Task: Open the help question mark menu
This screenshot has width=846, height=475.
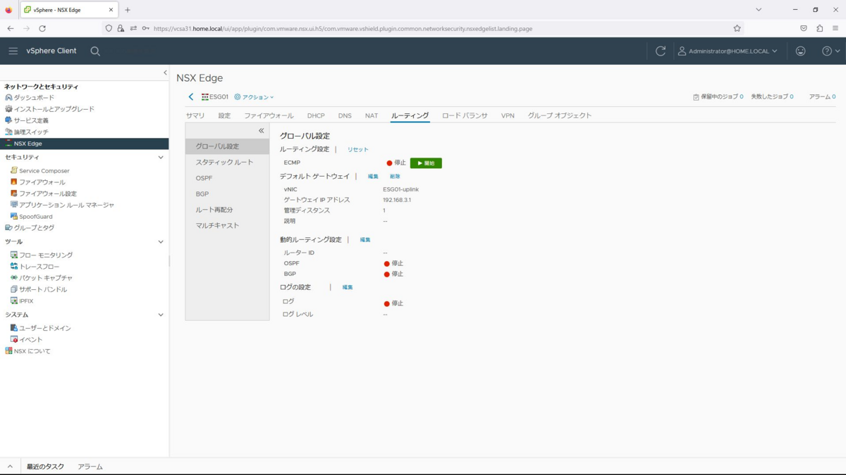Action: pos(831,51)
